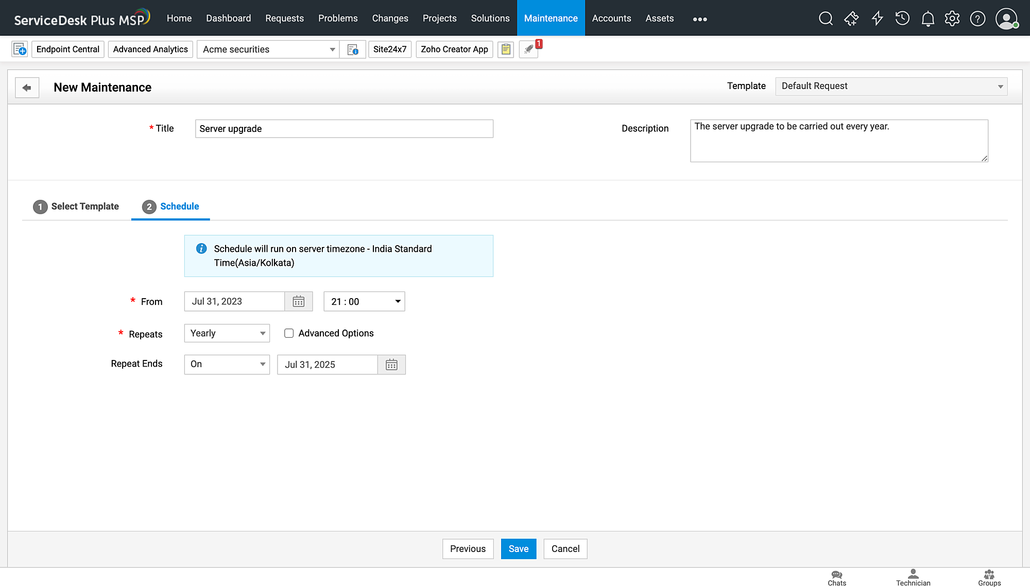Open the recent history clock icon
Screen dimensions: 1030x587
[x=902, y=19]
